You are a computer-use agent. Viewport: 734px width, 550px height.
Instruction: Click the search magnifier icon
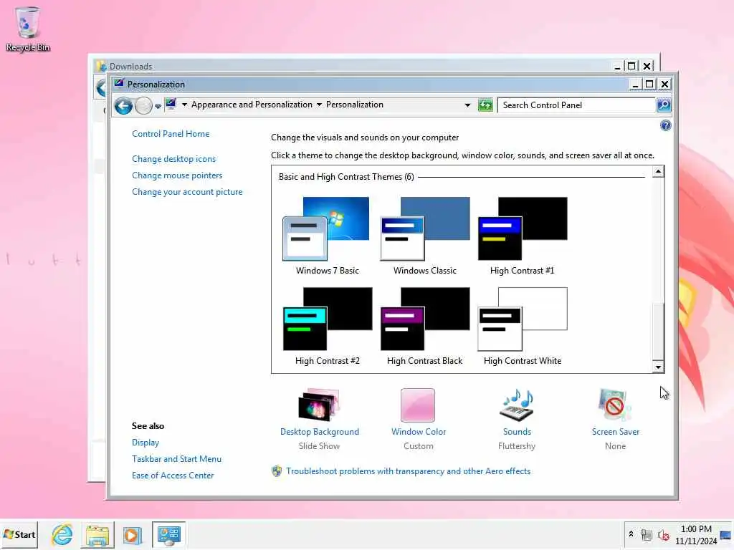tap(663, 105)
